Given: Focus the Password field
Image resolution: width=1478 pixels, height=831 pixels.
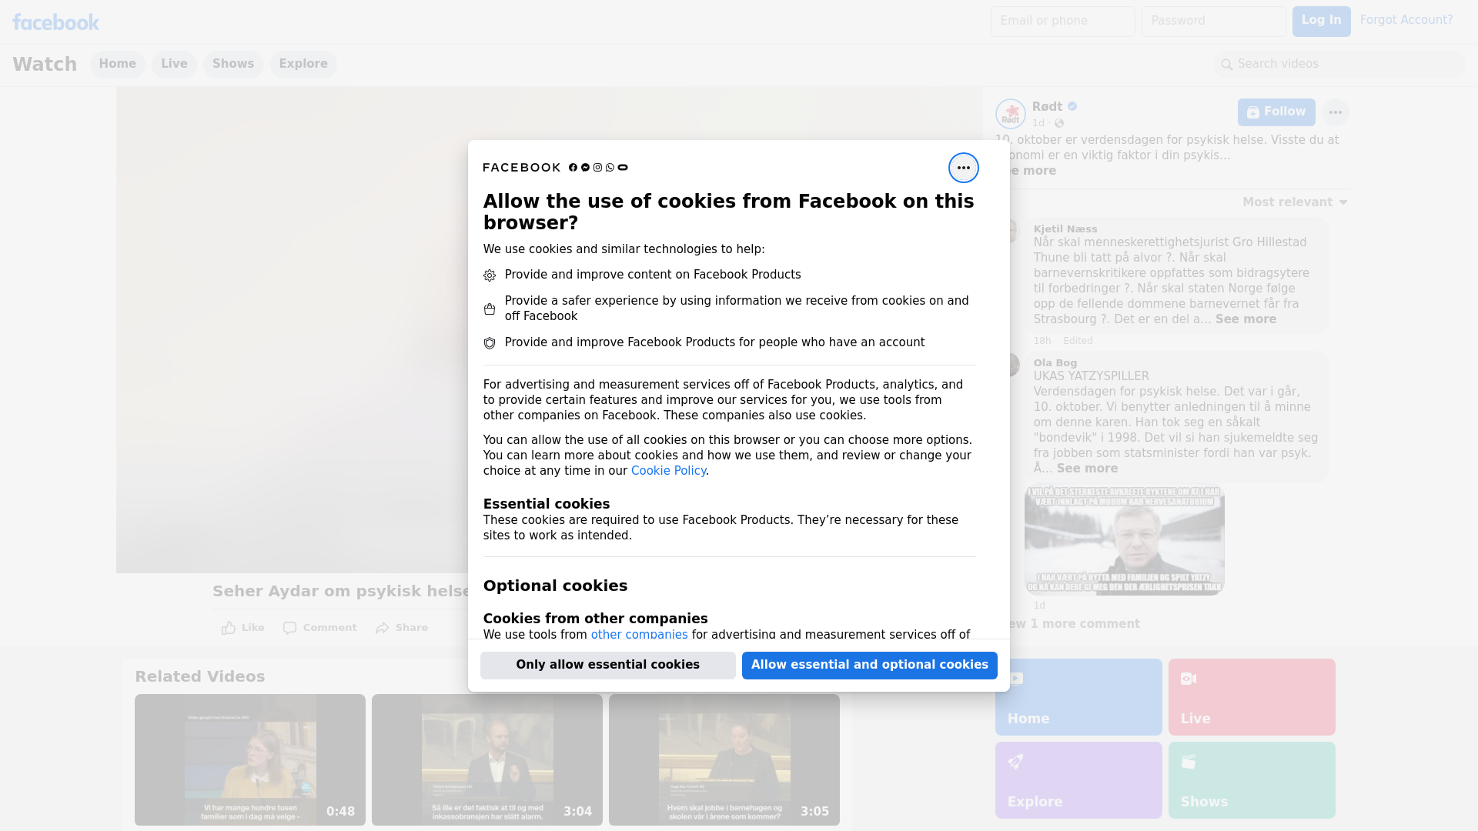Looking at the screenshot, I should coord(1213,22).
